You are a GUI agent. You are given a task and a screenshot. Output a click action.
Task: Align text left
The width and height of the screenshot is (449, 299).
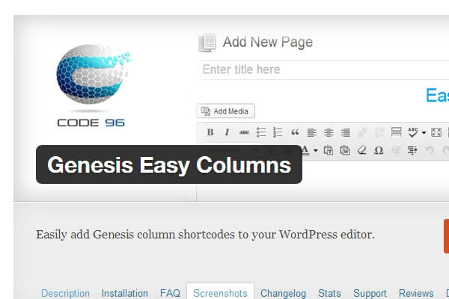311,132
